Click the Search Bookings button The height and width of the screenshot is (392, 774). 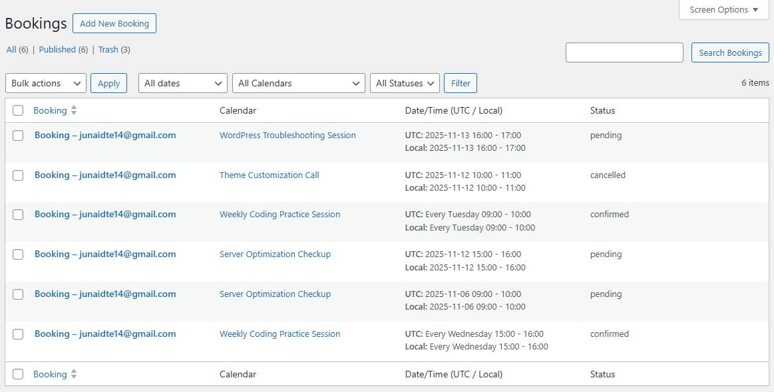coord(730,52)
